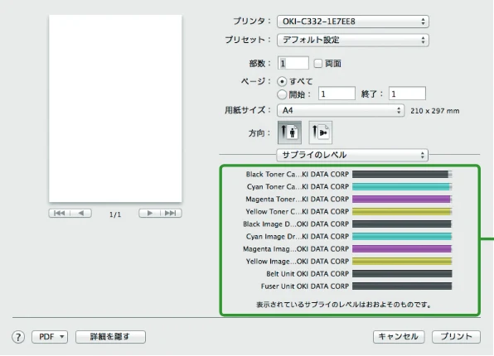Click the 開始 start page field
The width and height of the screenshot is (494, 356).
(x=337, y=94)
